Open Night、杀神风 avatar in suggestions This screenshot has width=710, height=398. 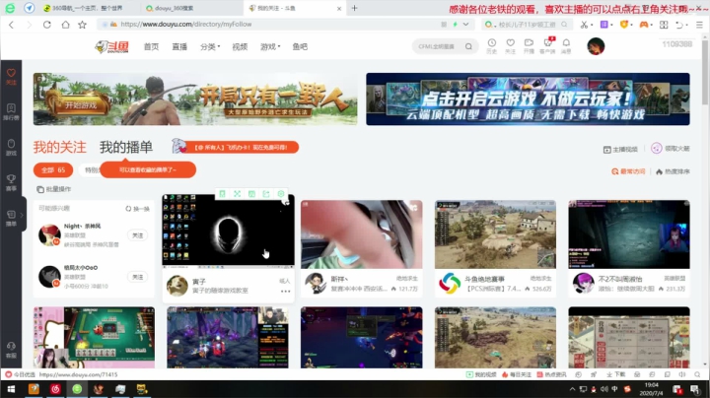coord(49,234)
